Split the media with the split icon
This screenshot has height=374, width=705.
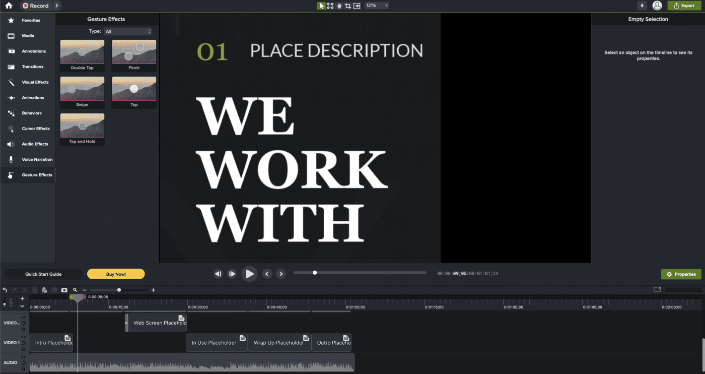coord(54,290)
